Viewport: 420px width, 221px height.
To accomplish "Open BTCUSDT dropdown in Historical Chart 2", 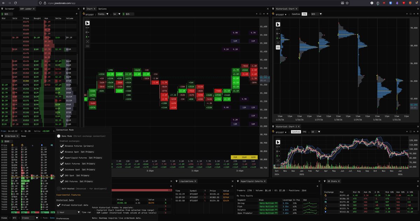I will (281, 132).
